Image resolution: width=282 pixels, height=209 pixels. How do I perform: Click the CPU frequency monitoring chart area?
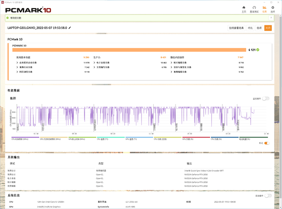(141, 118)
